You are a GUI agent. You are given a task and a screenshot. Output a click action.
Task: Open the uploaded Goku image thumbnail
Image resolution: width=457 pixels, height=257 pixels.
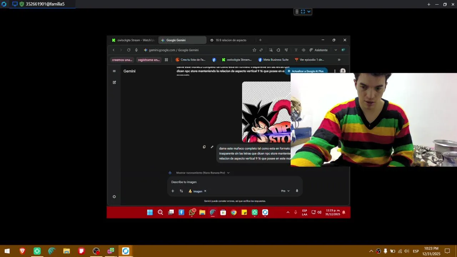coord(266,112)
